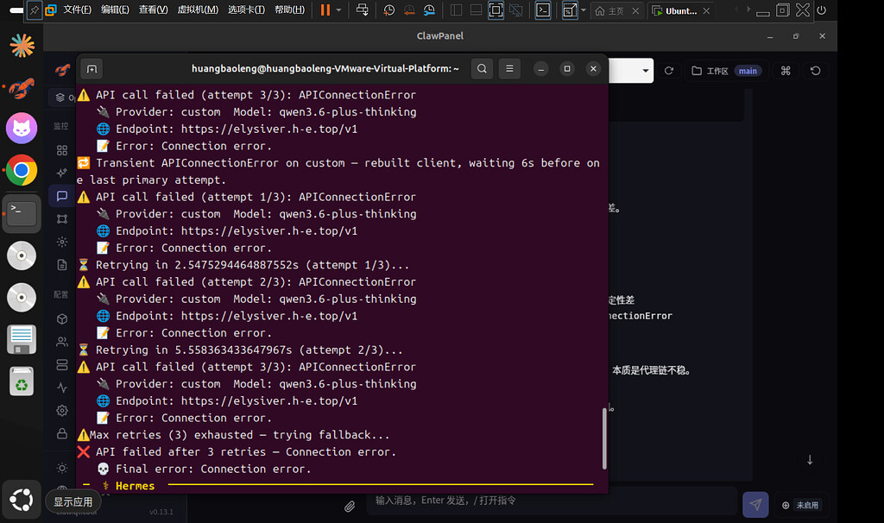Open ClawPanel activity pulse icon

coord(62,388)
